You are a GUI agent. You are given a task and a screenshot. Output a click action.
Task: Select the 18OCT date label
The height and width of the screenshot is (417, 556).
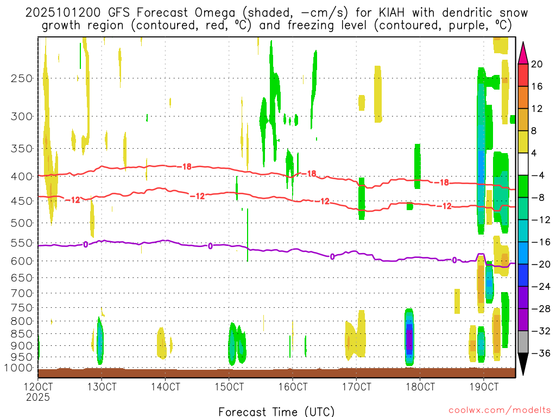point(420,386)
